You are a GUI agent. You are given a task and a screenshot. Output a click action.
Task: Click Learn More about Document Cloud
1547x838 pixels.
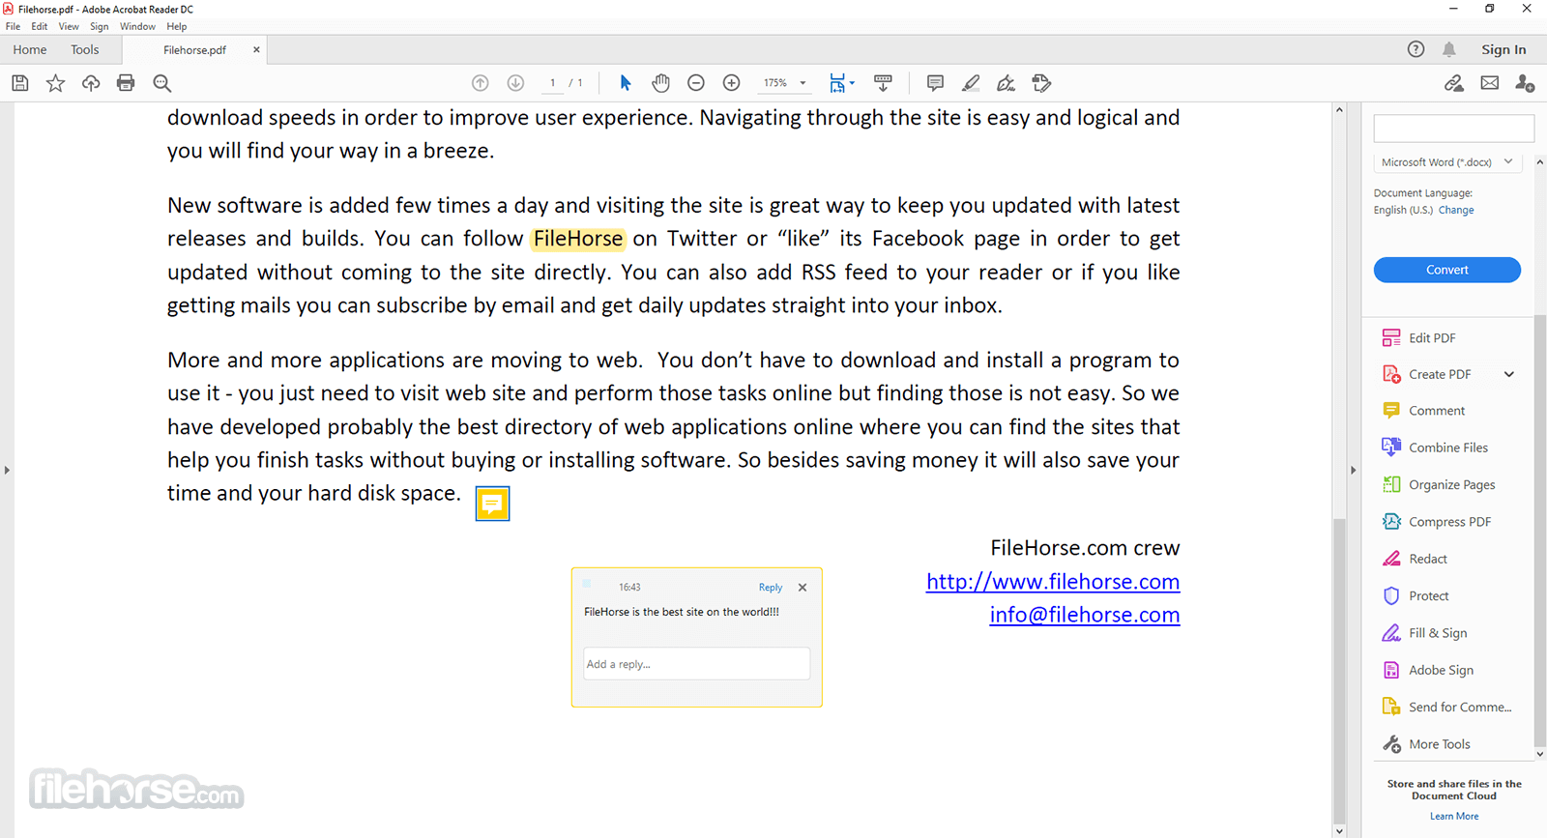click(1454, 817)
